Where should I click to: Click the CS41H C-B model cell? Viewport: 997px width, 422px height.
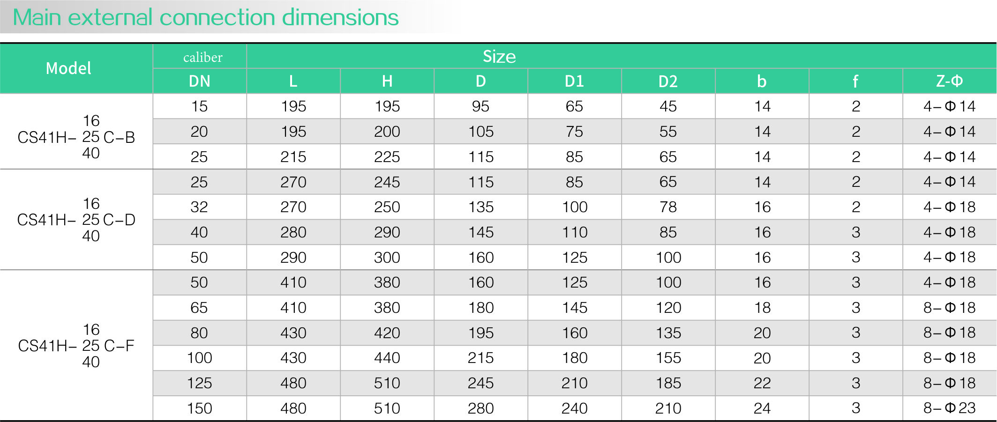(76, 137)
